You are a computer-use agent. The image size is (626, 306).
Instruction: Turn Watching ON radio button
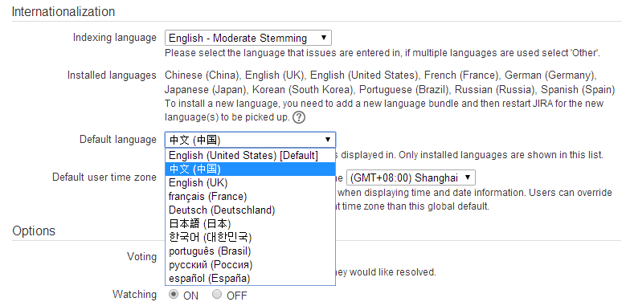[x=174, y=295]
